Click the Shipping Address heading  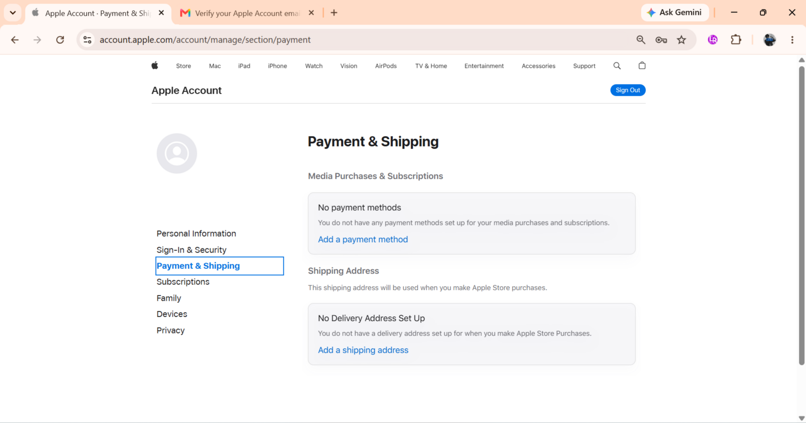(343, 271)
